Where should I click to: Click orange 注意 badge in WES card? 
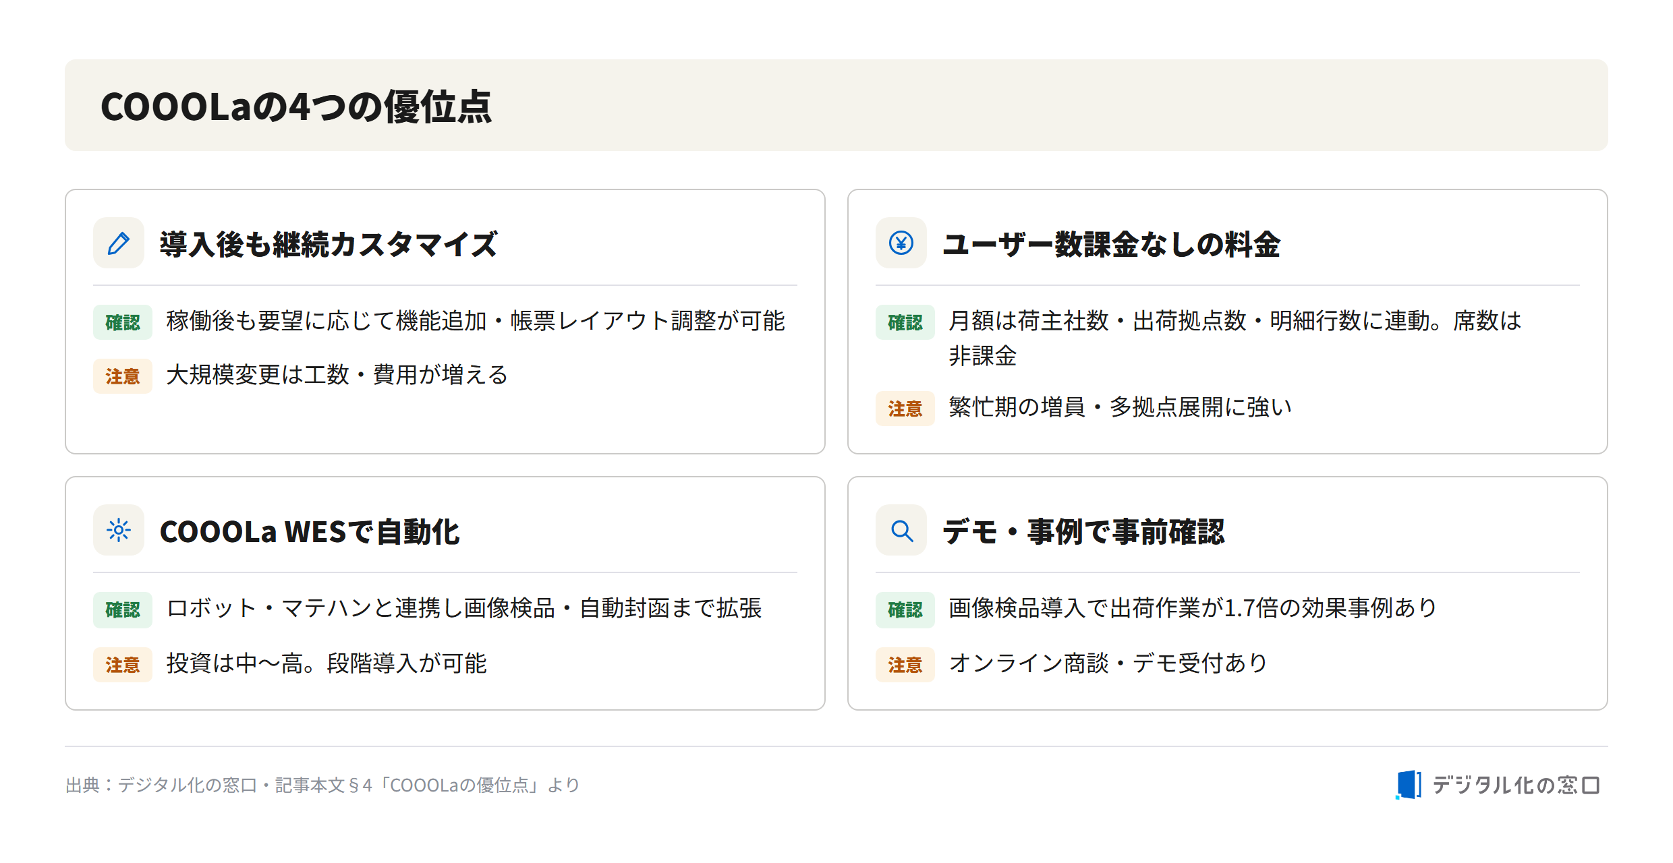tap(123, 665)
